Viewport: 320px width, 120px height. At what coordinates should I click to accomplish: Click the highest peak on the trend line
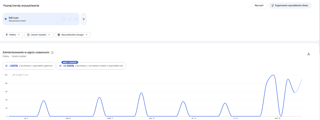click(x=274, y=75)
